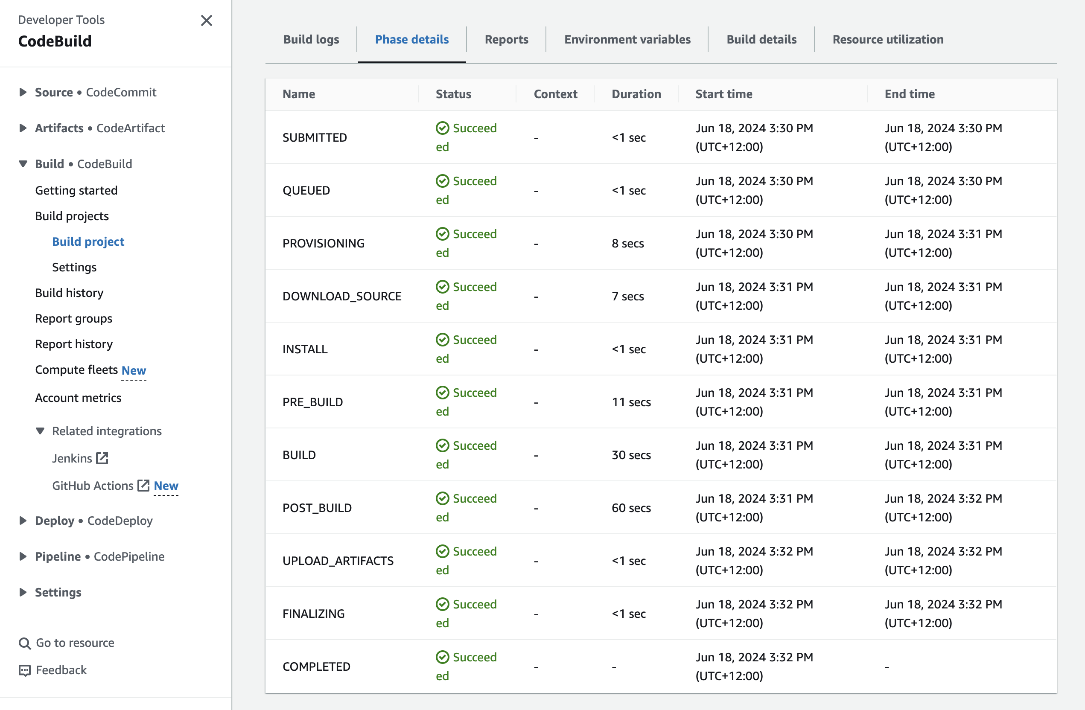Click the SUBMITTED phase success check icon
Screen dimensions: 1085x710
click(442, 128)
